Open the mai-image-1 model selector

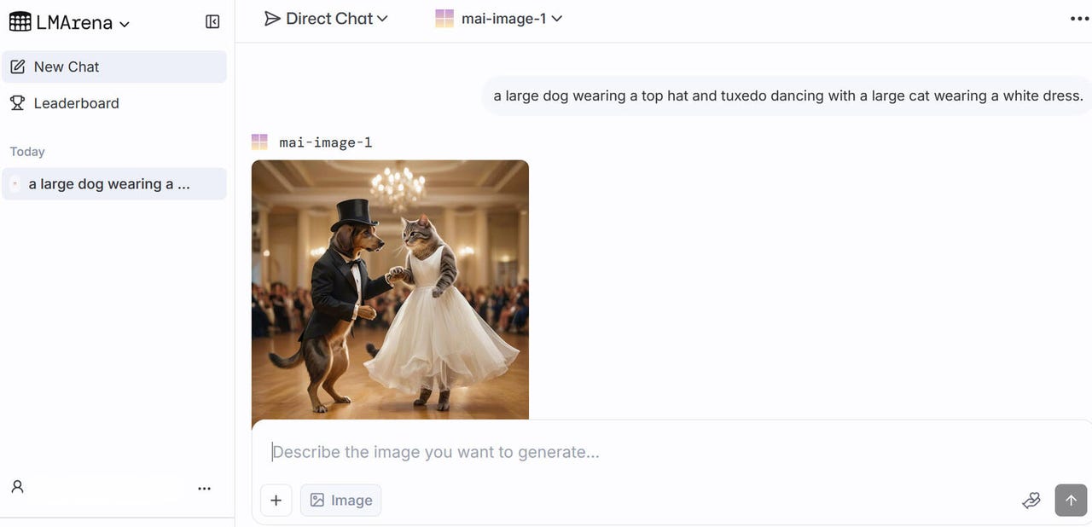(x=499, y=19)
